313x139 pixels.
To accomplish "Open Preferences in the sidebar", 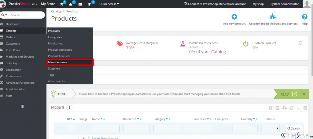I will click(x=13, y=76).
